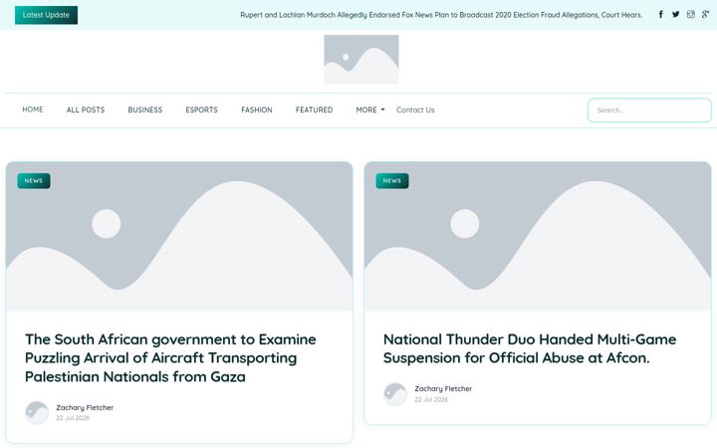The height and width of the screenshot is (448, 717).
Task: Open the FASHION category
Action: pyautogui.click(x=257, y=110)
